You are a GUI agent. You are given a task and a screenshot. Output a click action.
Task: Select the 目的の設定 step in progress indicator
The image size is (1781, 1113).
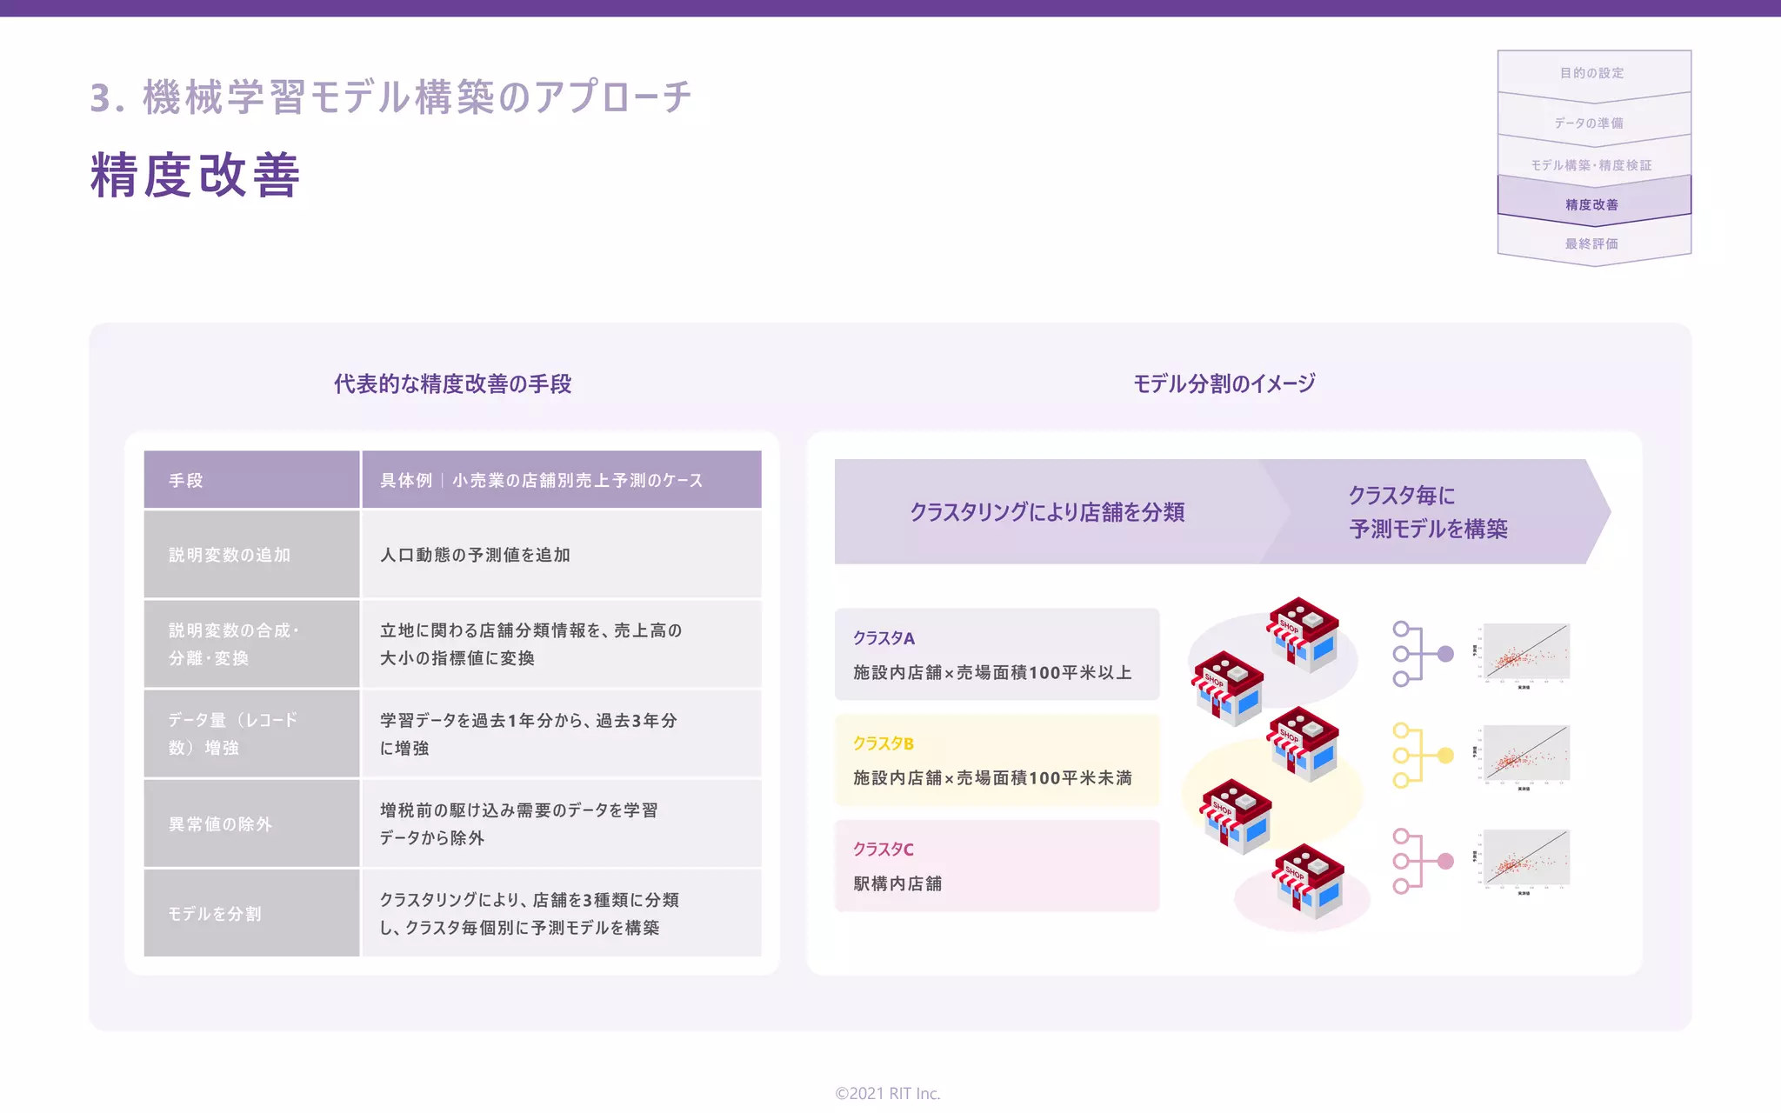(1593, 73)
